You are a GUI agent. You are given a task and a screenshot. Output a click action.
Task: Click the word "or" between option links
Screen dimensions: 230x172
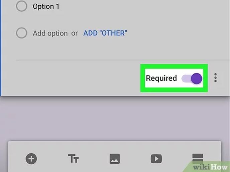[74, 33]
